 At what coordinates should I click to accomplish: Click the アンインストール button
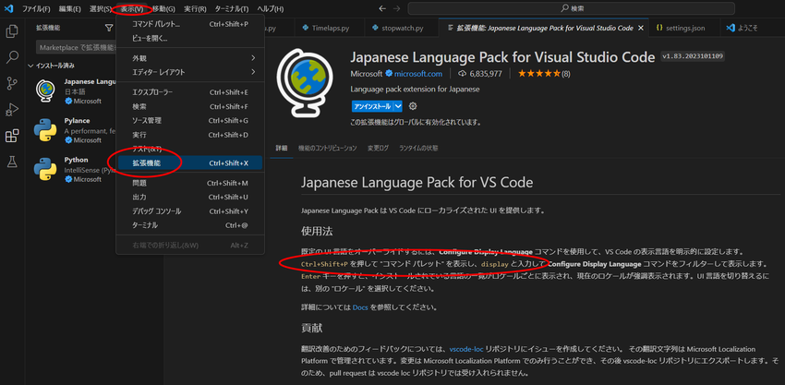tap(372, 106)
